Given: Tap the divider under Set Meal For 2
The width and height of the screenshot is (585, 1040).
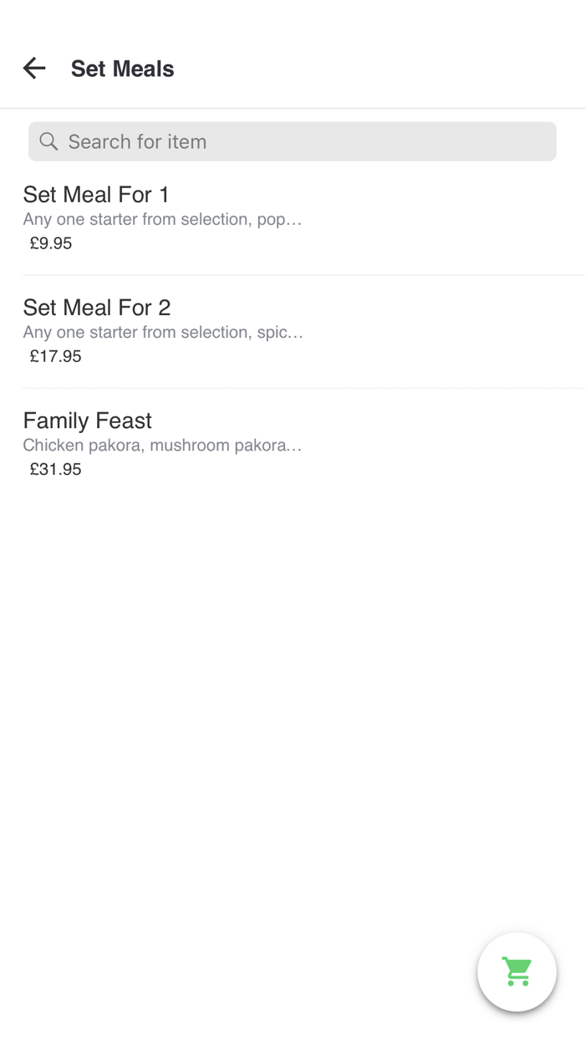Looking at the screenshot, I should click(x=301, y=388).
